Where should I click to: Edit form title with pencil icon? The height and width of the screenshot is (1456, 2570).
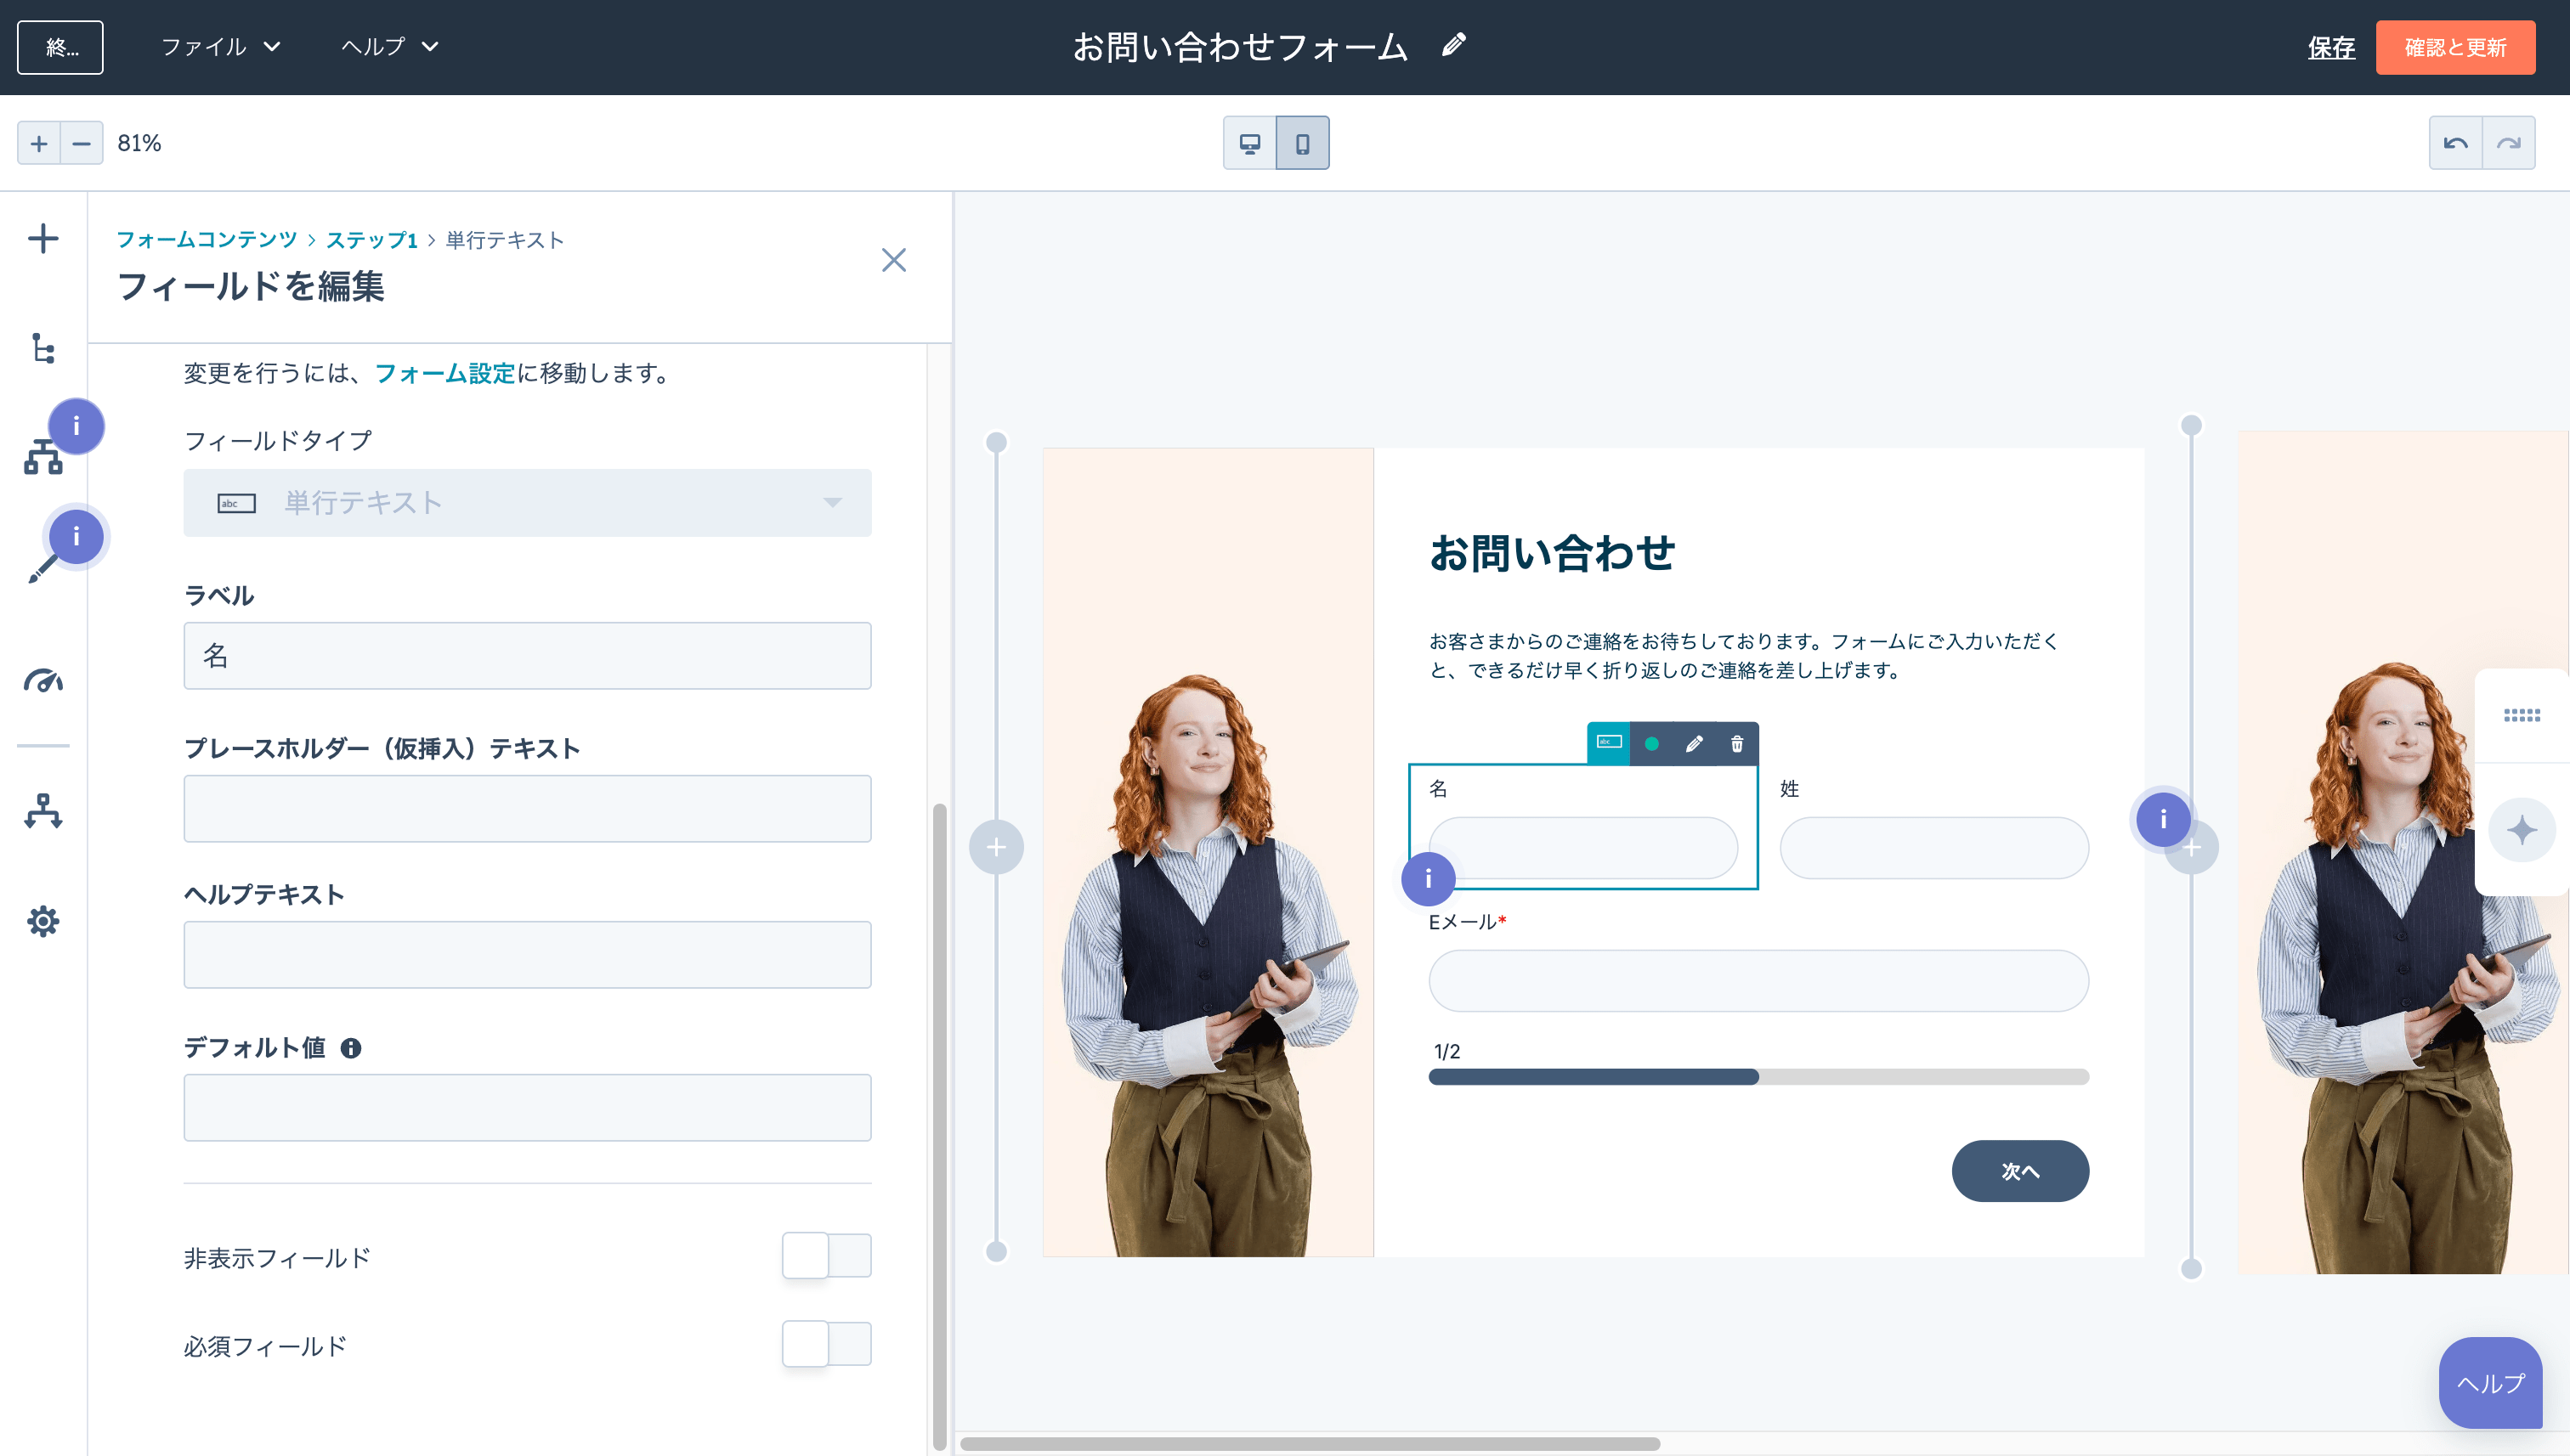1453,45
